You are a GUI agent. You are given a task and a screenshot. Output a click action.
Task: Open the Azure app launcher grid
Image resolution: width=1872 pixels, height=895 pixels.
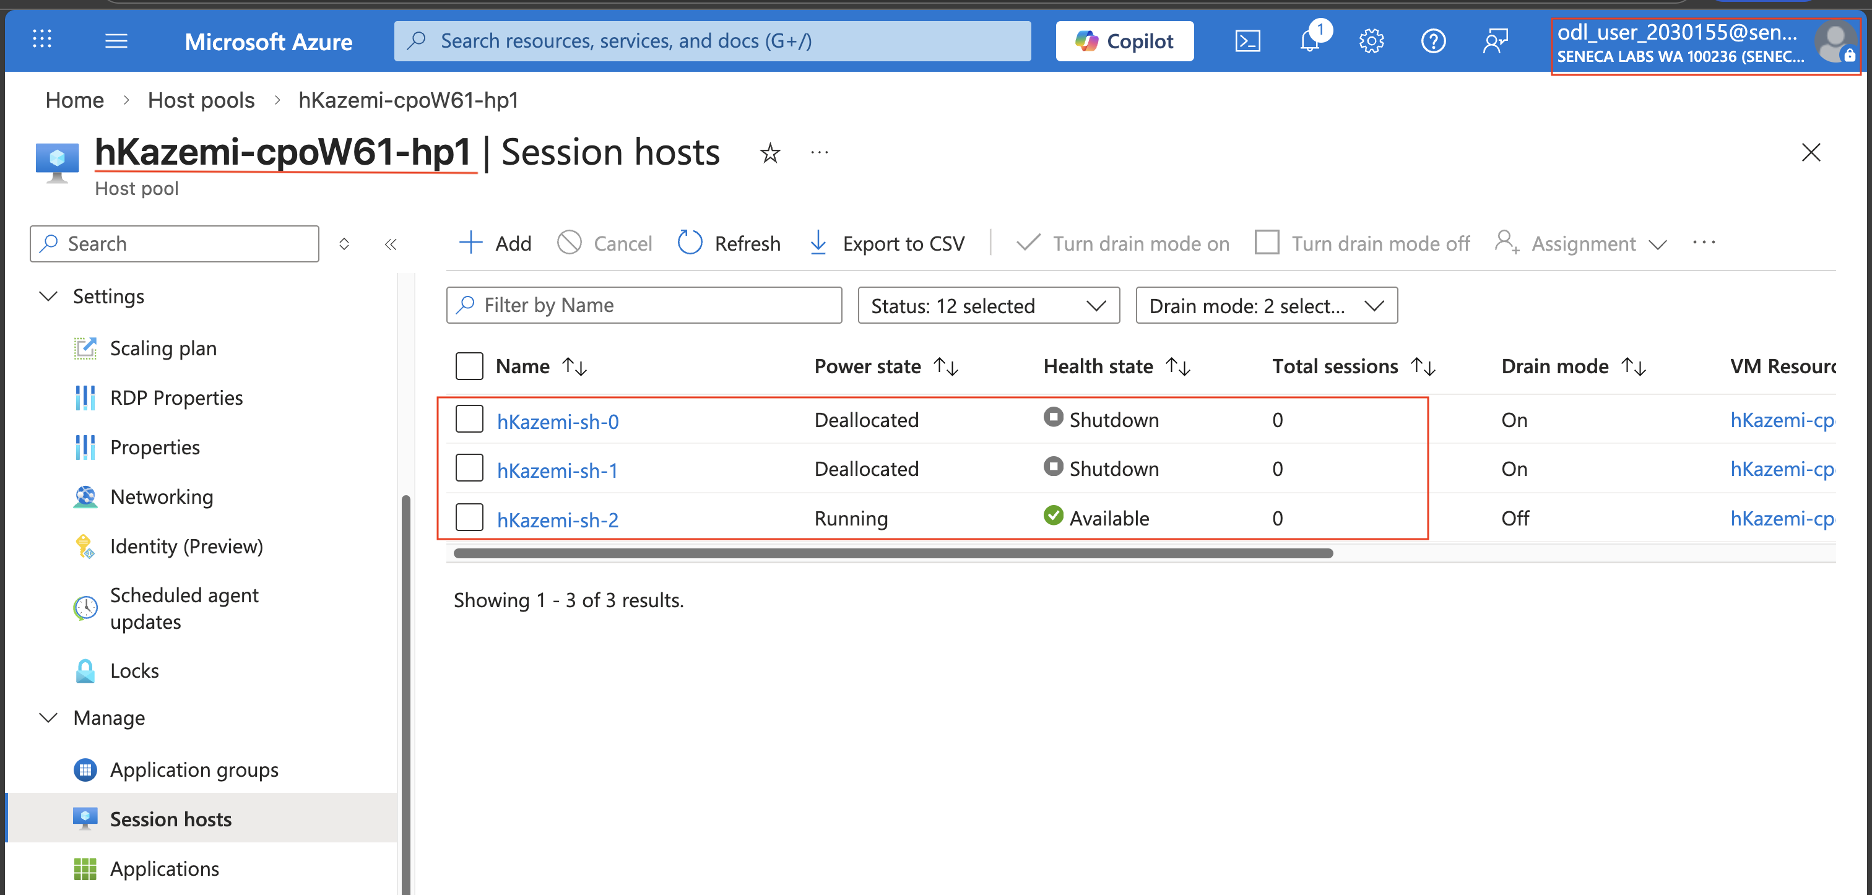(42, 39)
